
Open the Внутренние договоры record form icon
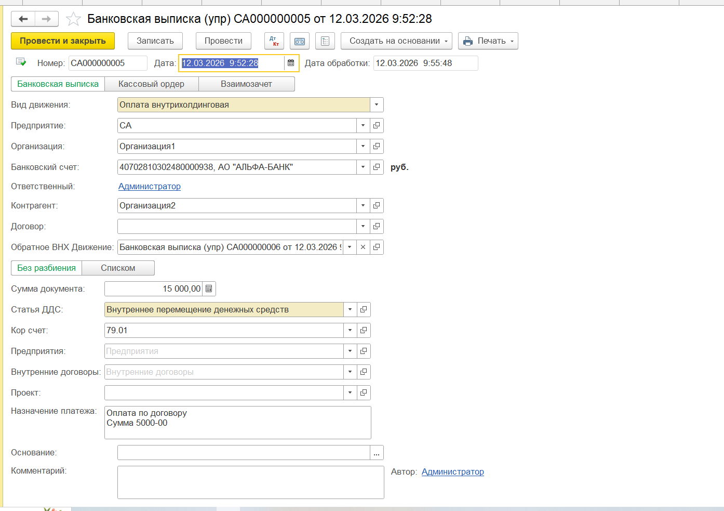(x=364, y=372)
